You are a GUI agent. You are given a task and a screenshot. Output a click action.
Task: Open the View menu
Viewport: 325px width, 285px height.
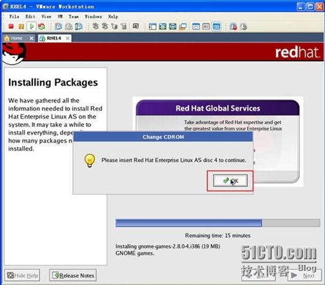click(x=47, y=17)
